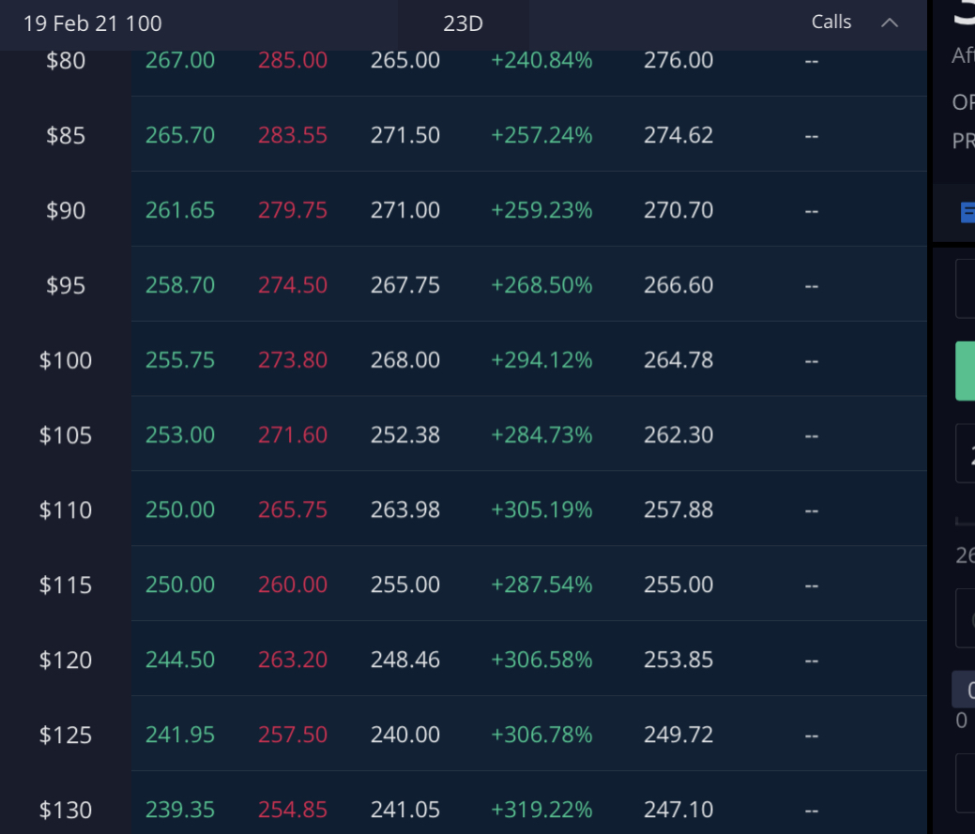The height and width of the screenshot is (834, 975).
Task: Click last price 263.98 on $110 row
Action: (405, 510)
